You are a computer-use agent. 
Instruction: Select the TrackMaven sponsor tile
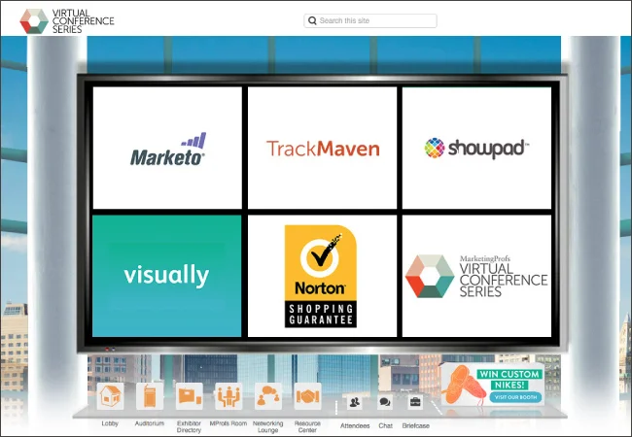323,148
